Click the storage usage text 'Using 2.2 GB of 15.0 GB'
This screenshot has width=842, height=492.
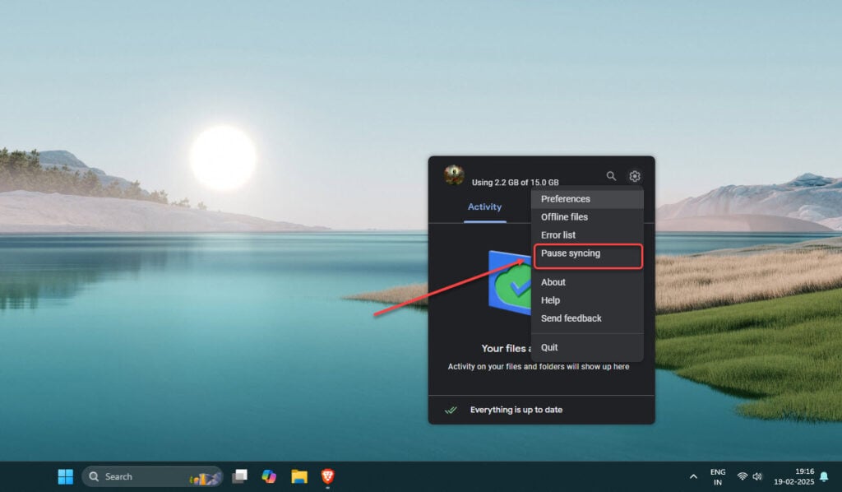pos(515,183)
